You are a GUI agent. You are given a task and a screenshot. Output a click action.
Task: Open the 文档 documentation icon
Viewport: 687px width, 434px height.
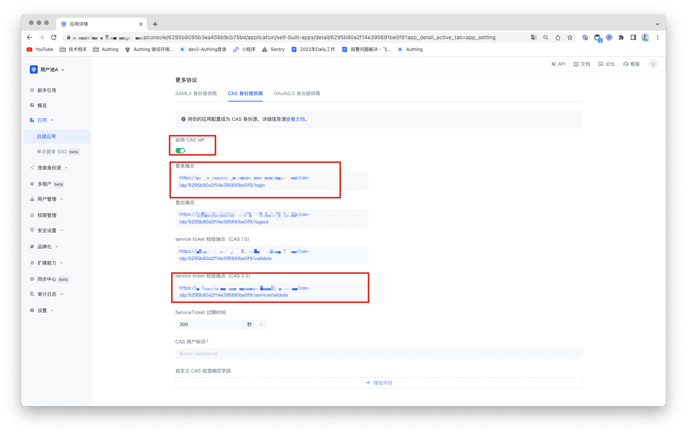point(576,64)
